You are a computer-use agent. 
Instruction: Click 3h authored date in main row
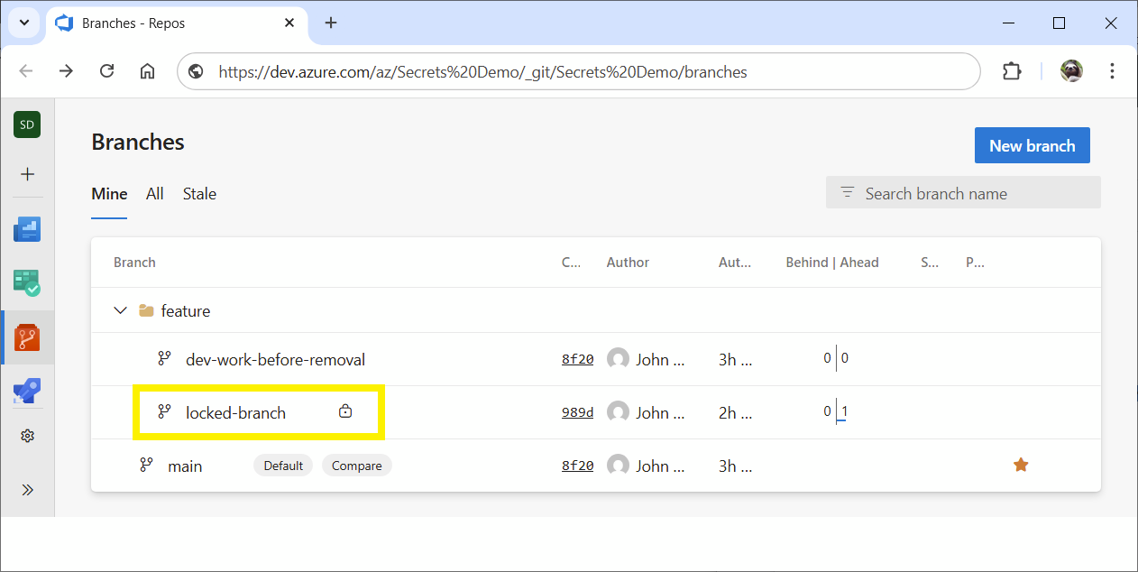[x=735, y=466]
